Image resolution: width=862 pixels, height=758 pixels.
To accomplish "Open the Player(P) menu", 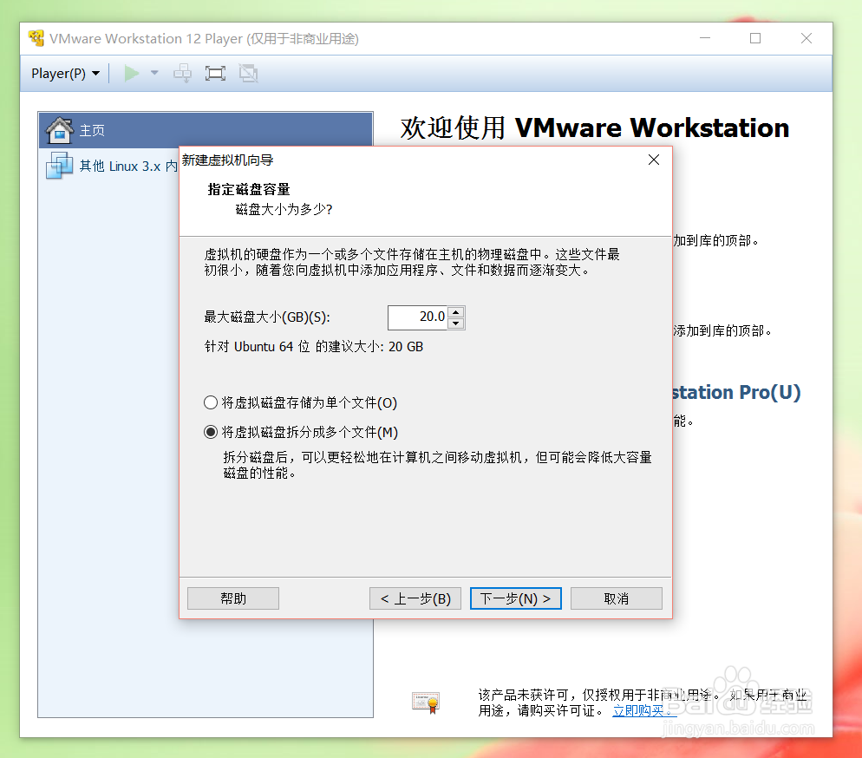I will [x=65, y=73].
